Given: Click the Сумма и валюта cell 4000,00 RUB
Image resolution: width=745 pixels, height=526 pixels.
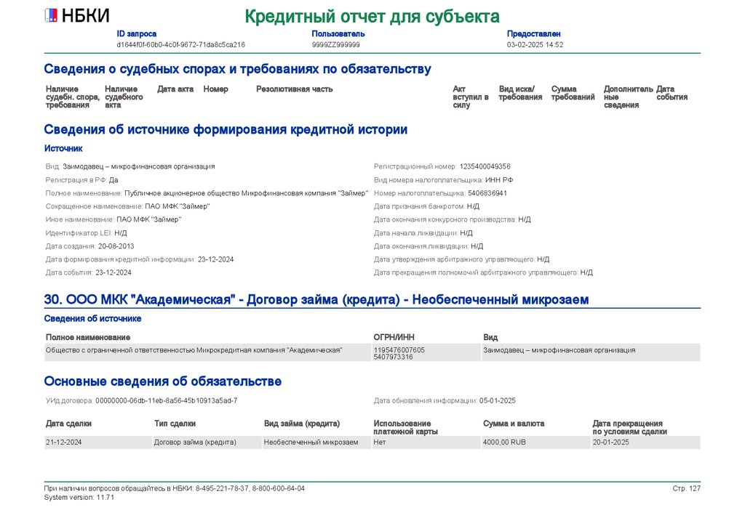Looking at the screenshot, I should coord(504,442).
